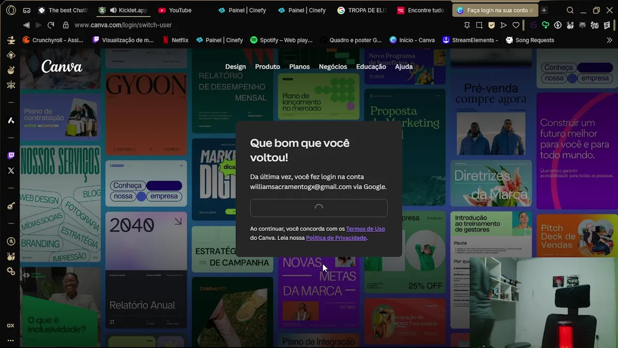The image size is (618, 348).
Task: Click the Canva logo
Action: point(62,67)
